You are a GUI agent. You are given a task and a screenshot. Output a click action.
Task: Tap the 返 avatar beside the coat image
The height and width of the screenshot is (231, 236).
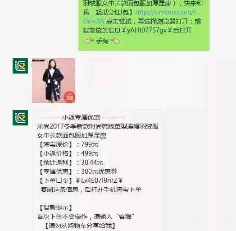pyautogui.click(x=20, y=66)
